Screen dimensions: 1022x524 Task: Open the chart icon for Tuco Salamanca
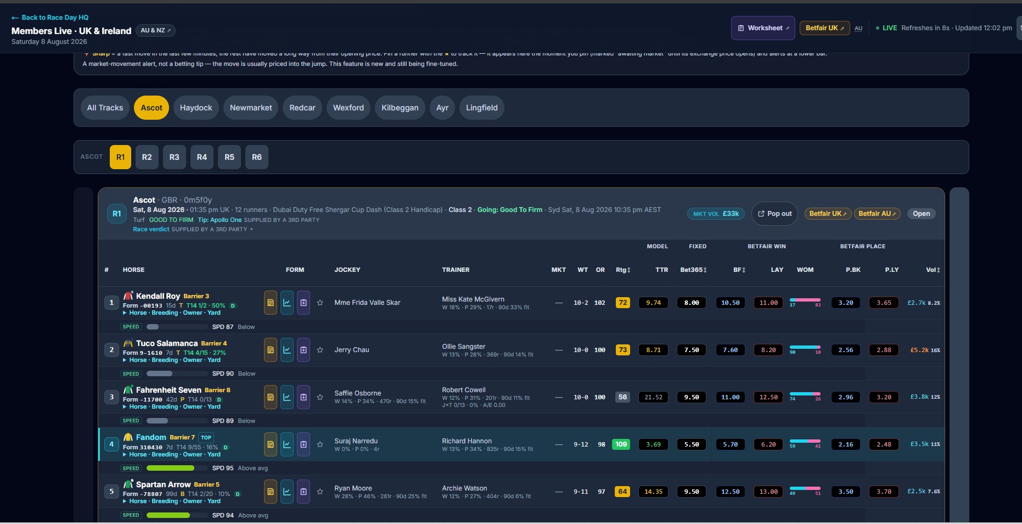coord(287,350)
